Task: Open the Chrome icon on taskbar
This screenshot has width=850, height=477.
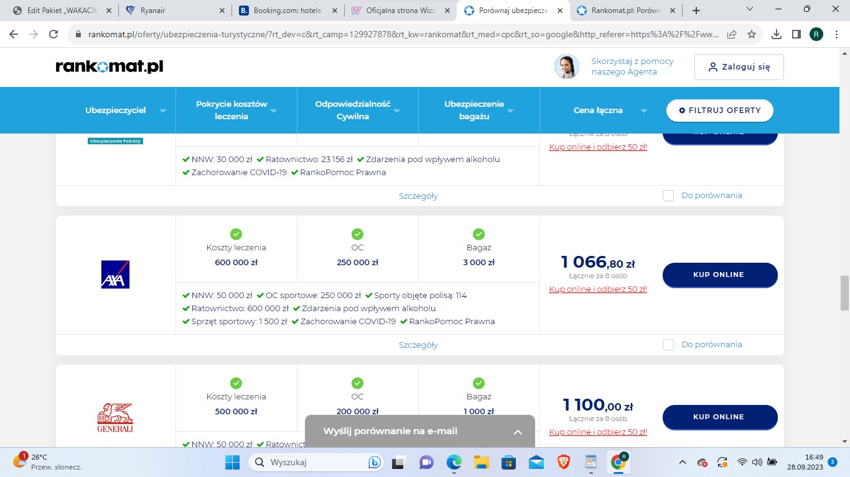Action: 618,462
